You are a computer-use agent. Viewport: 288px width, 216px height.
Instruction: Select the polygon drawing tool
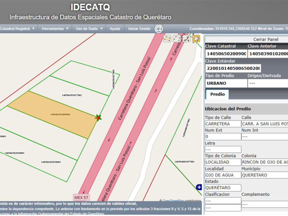[x=167, y=39]
